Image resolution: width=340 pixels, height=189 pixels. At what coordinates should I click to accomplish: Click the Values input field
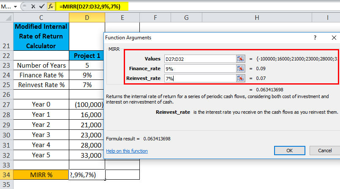[x=200, y=59]
